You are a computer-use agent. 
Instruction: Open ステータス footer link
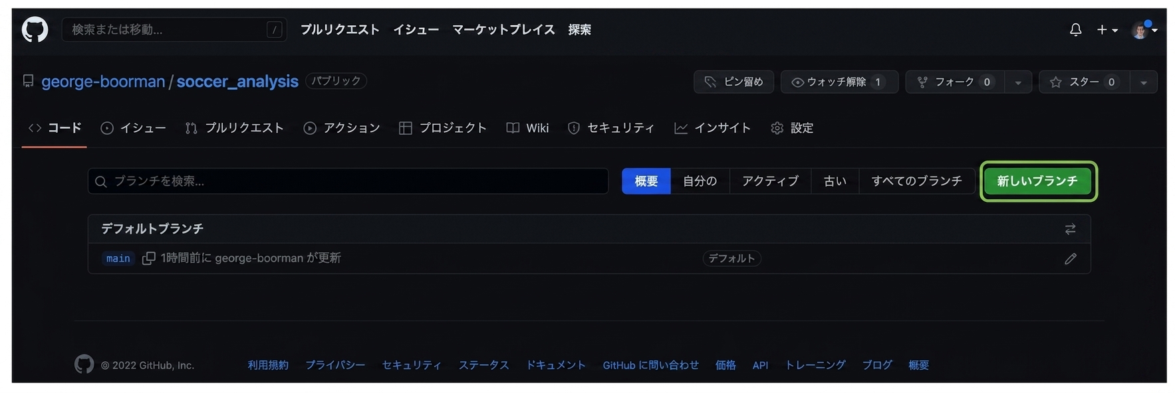[x=484, y=365]
